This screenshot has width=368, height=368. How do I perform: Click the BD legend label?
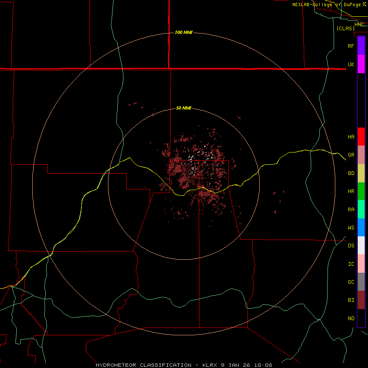[351, 173]
